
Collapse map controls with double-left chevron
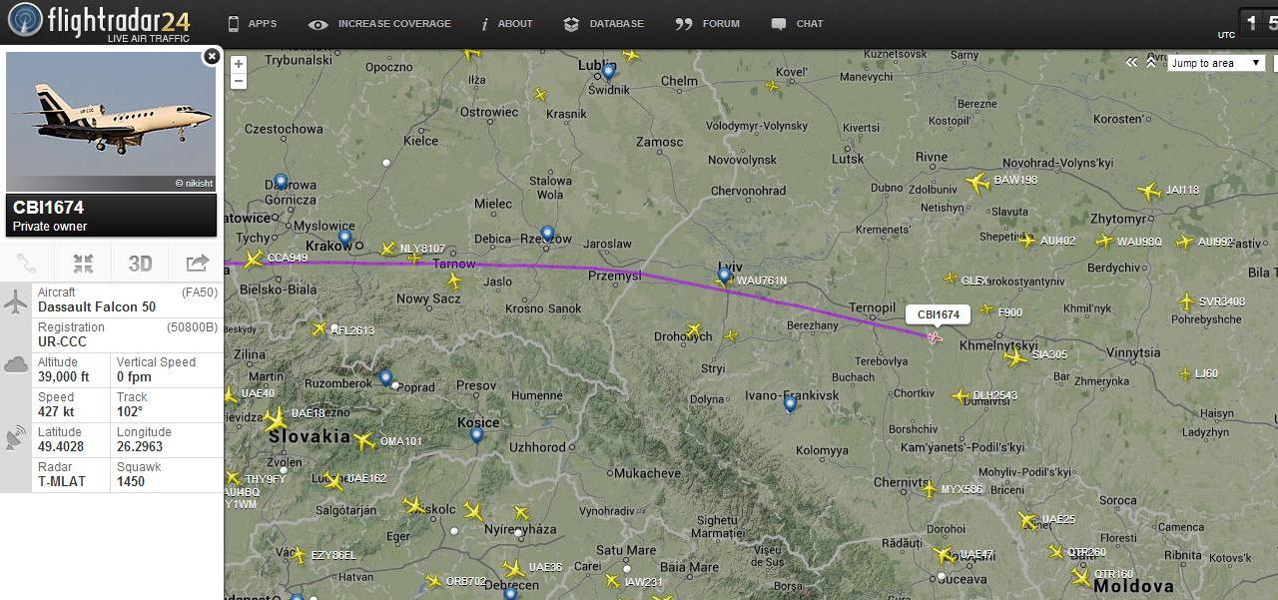pyautogui.click(x=1131, y=62)
